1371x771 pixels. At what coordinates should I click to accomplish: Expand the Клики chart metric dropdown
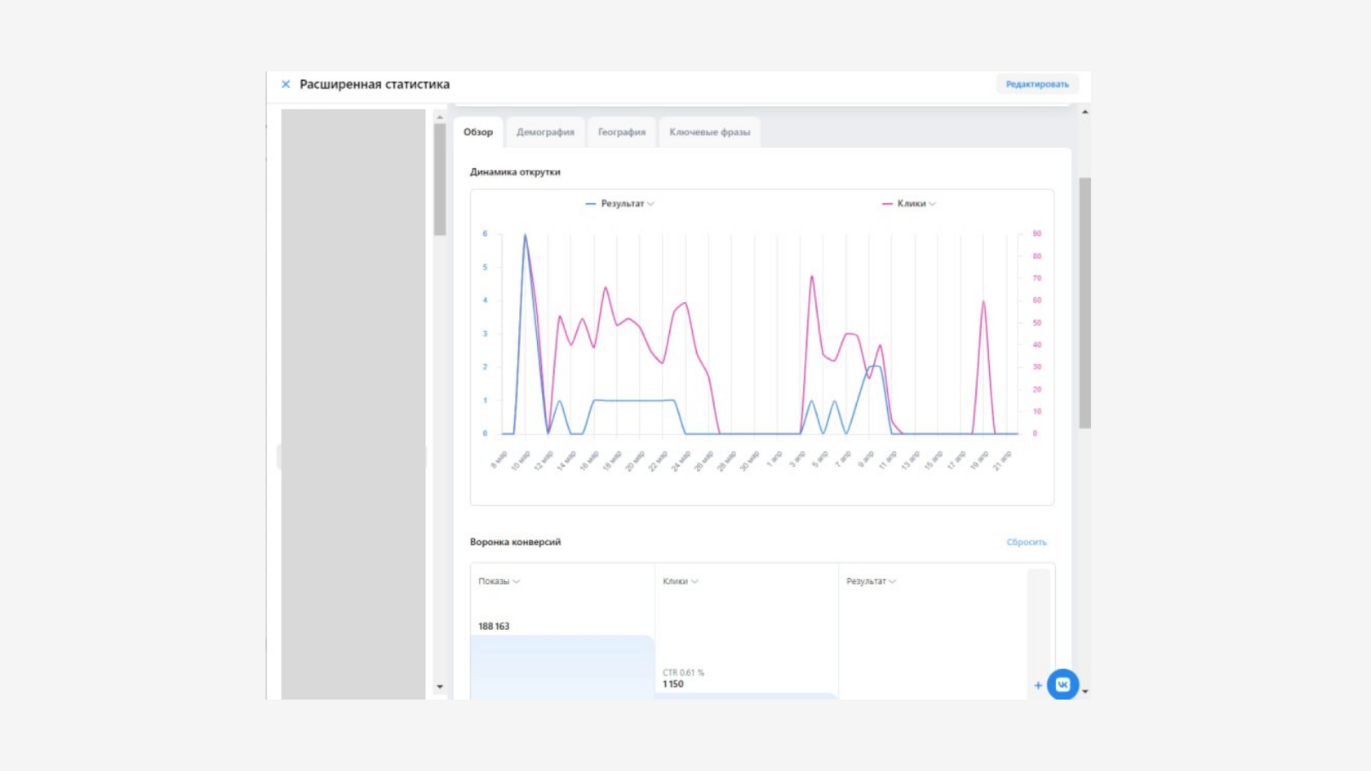[909, 203]
